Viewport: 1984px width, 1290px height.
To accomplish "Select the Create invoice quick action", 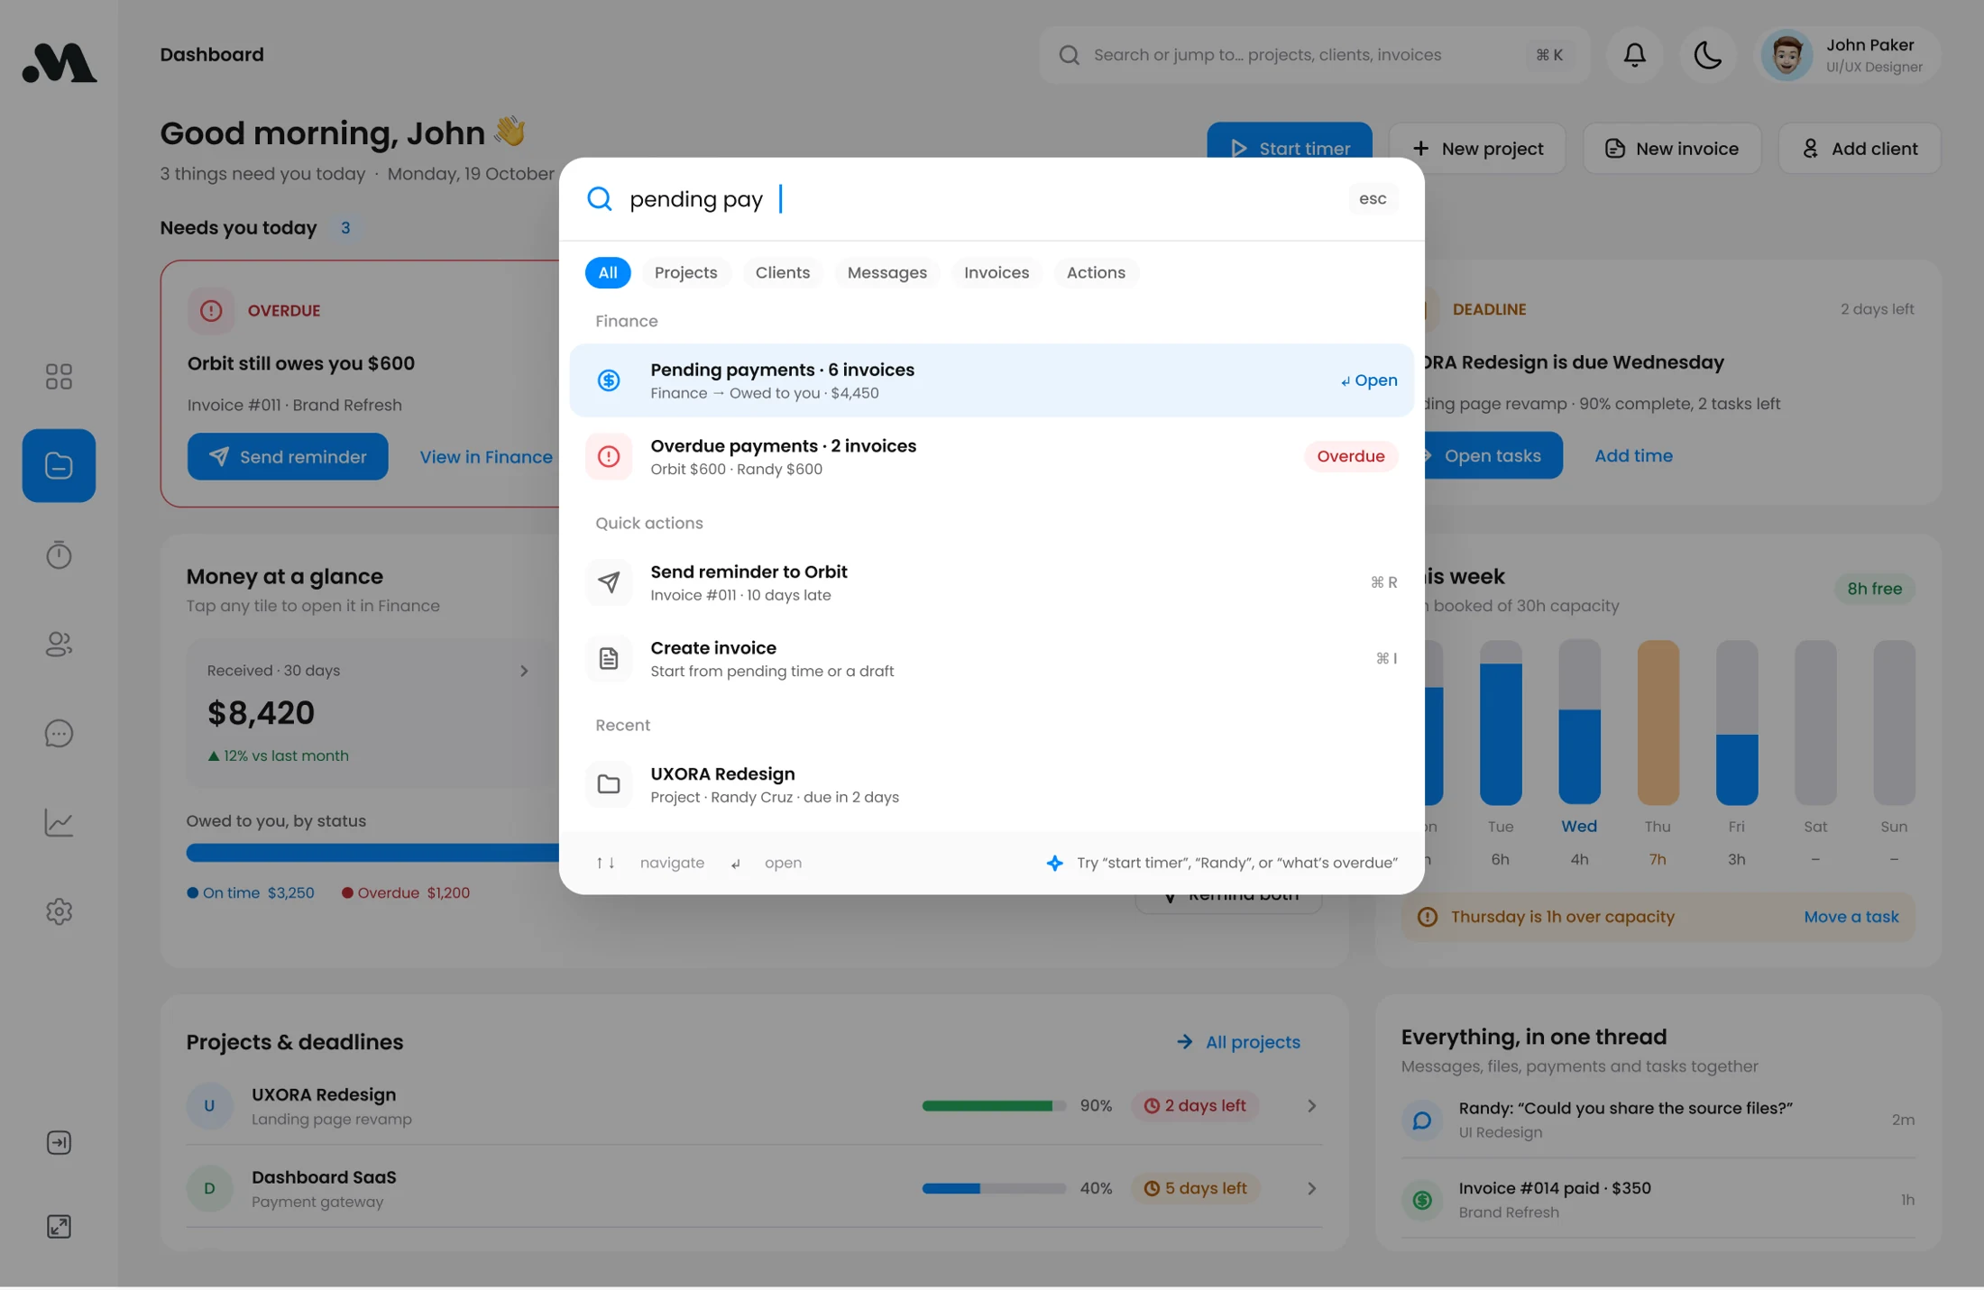I will (x=991, y=658).
